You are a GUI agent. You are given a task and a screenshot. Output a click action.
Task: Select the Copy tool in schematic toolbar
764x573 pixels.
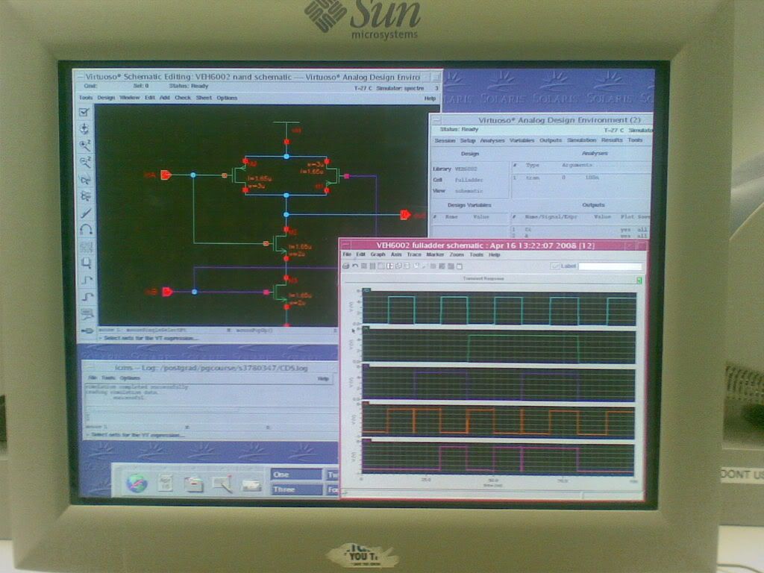pos(86,196)
